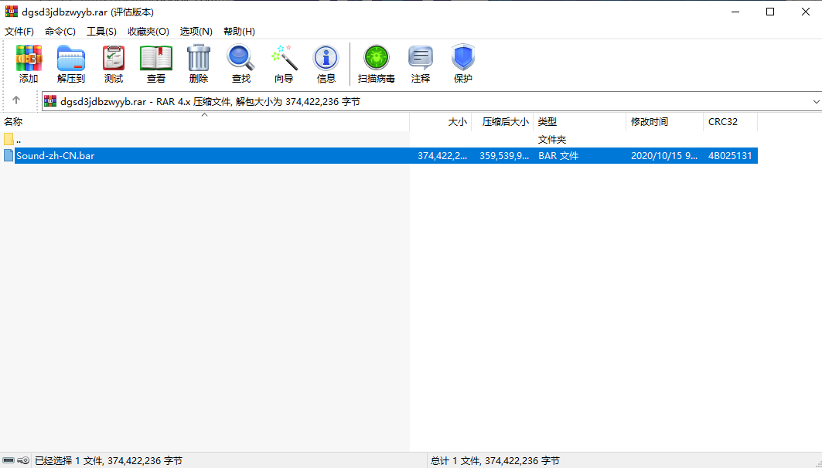The width and height of the screenshot is (822, 468).
Task: Close the WinRAR window
Action: pyautogui.click(x=805, y=12)
